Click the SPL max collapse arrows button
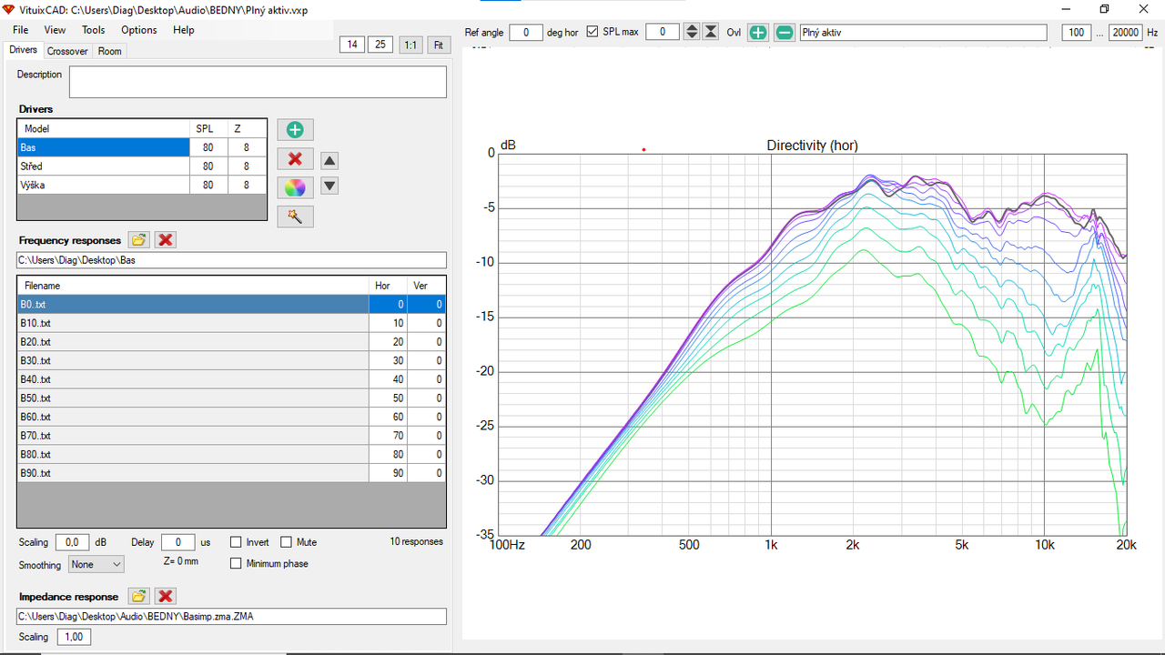Screen dimensions: 1165x655 [x=711, y=32]
